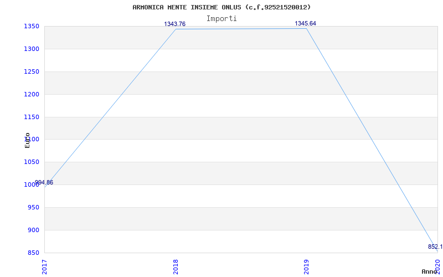Click y-axis value 850

tap(33, 253)
